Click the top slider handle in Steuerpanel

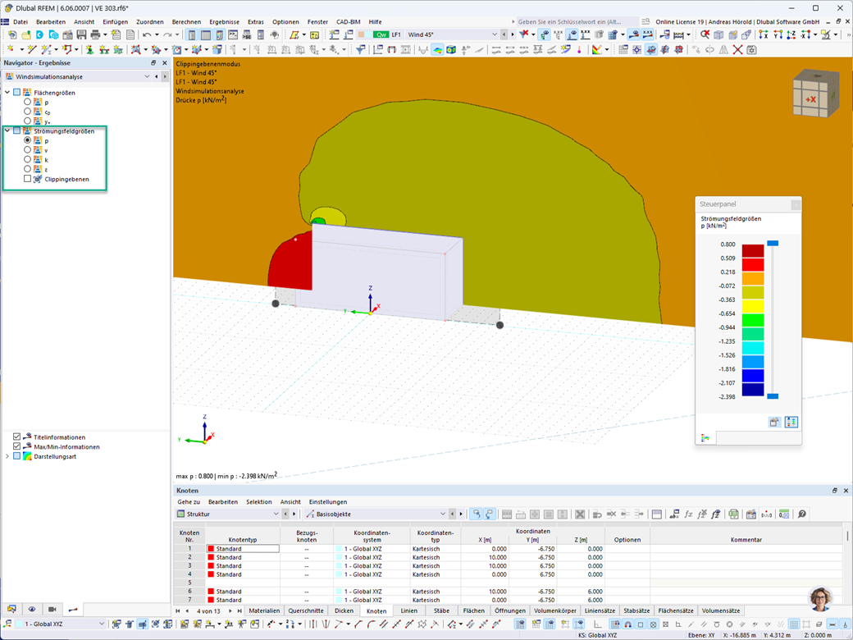pyautogui.click(x=773, y=243)
